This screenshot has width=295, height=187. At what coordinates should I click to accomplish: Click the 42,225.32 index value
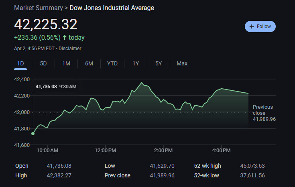tap(46, 24)
